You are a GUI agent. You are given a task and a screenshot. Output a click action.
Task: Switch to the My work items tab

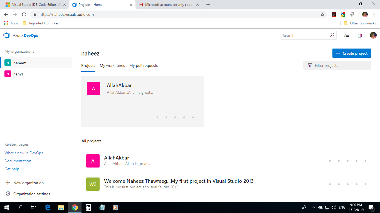(112, 65)
